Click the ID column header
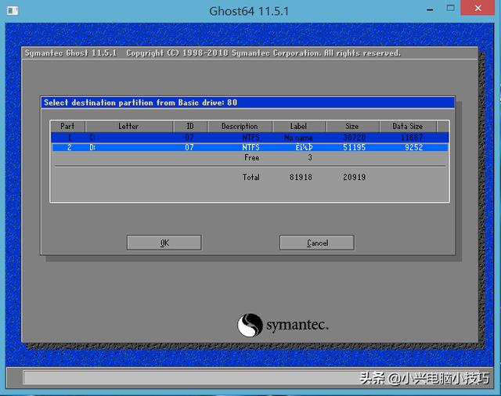This screenshot has width=501, height=396. point(190,126)
